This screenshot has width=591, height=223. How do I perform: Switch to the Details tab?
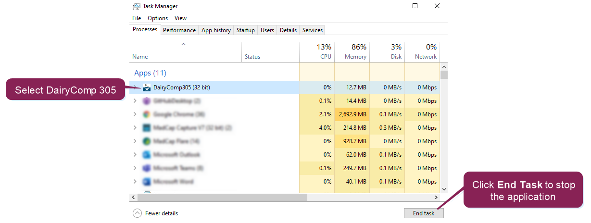(288, 30)
